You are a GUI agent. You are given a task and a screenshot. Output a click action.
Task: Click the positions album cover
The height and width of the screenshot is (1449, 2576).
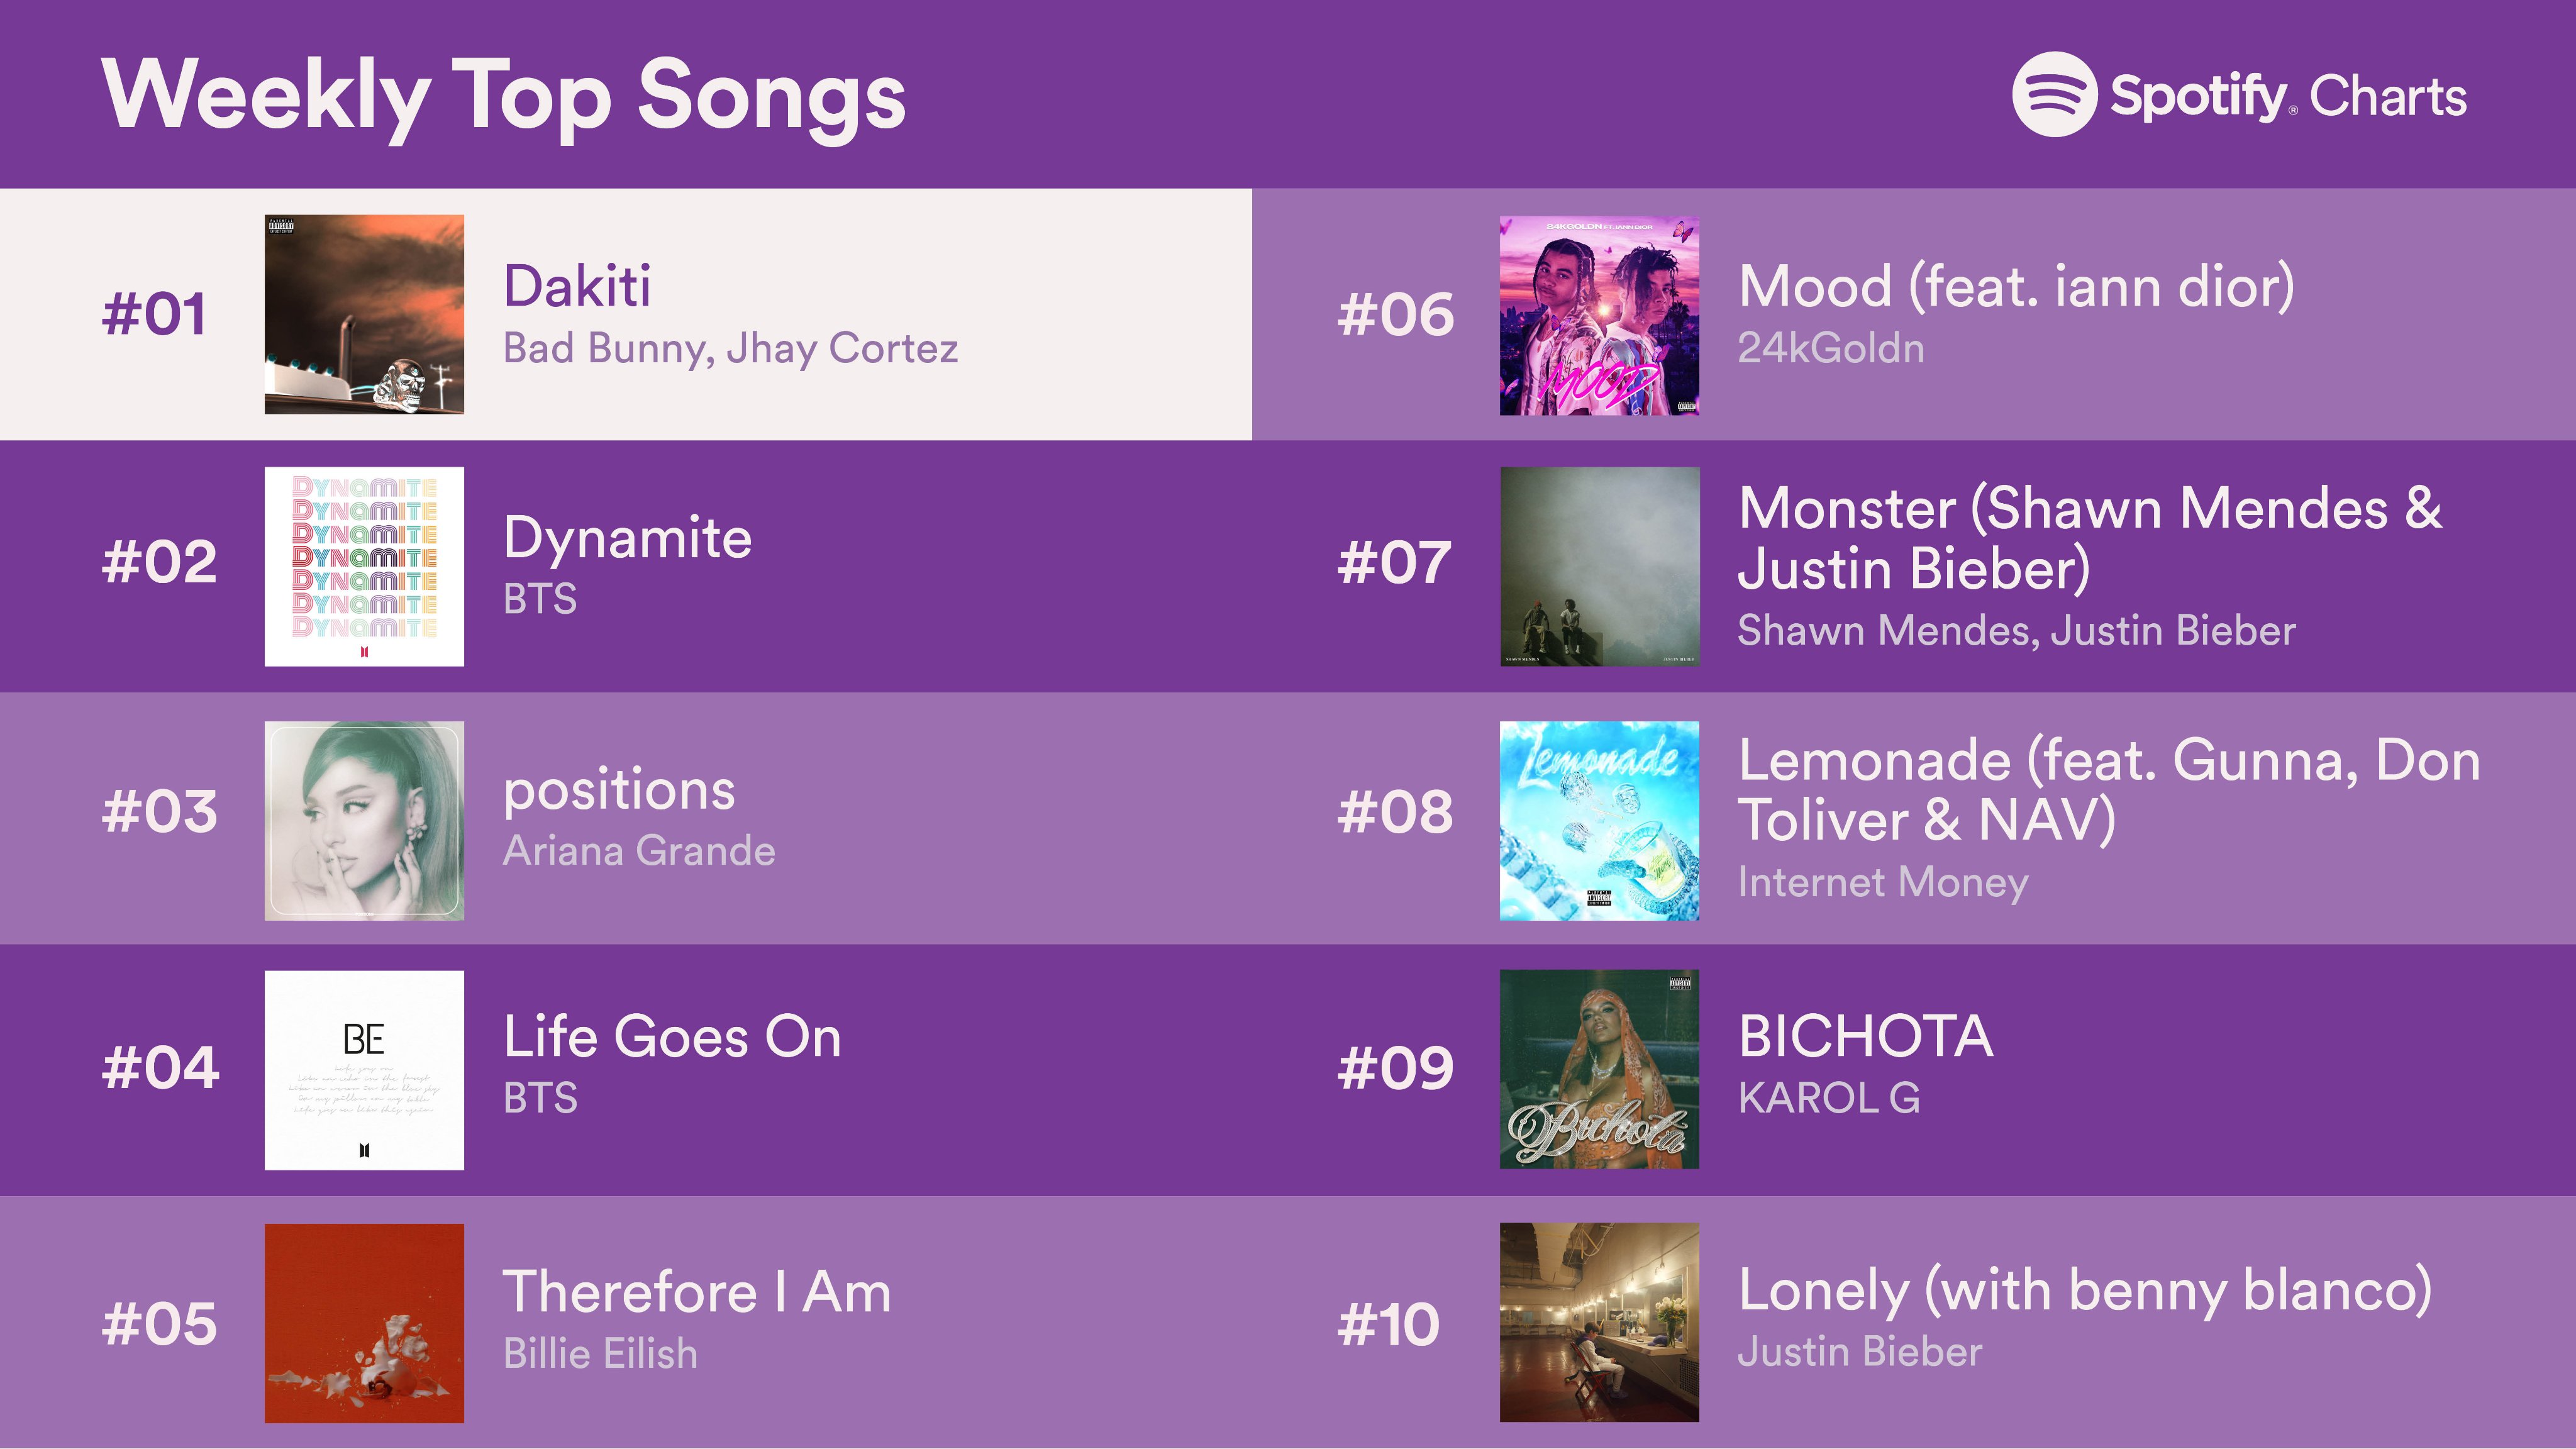pyautogui.click(x=364, y=820)
